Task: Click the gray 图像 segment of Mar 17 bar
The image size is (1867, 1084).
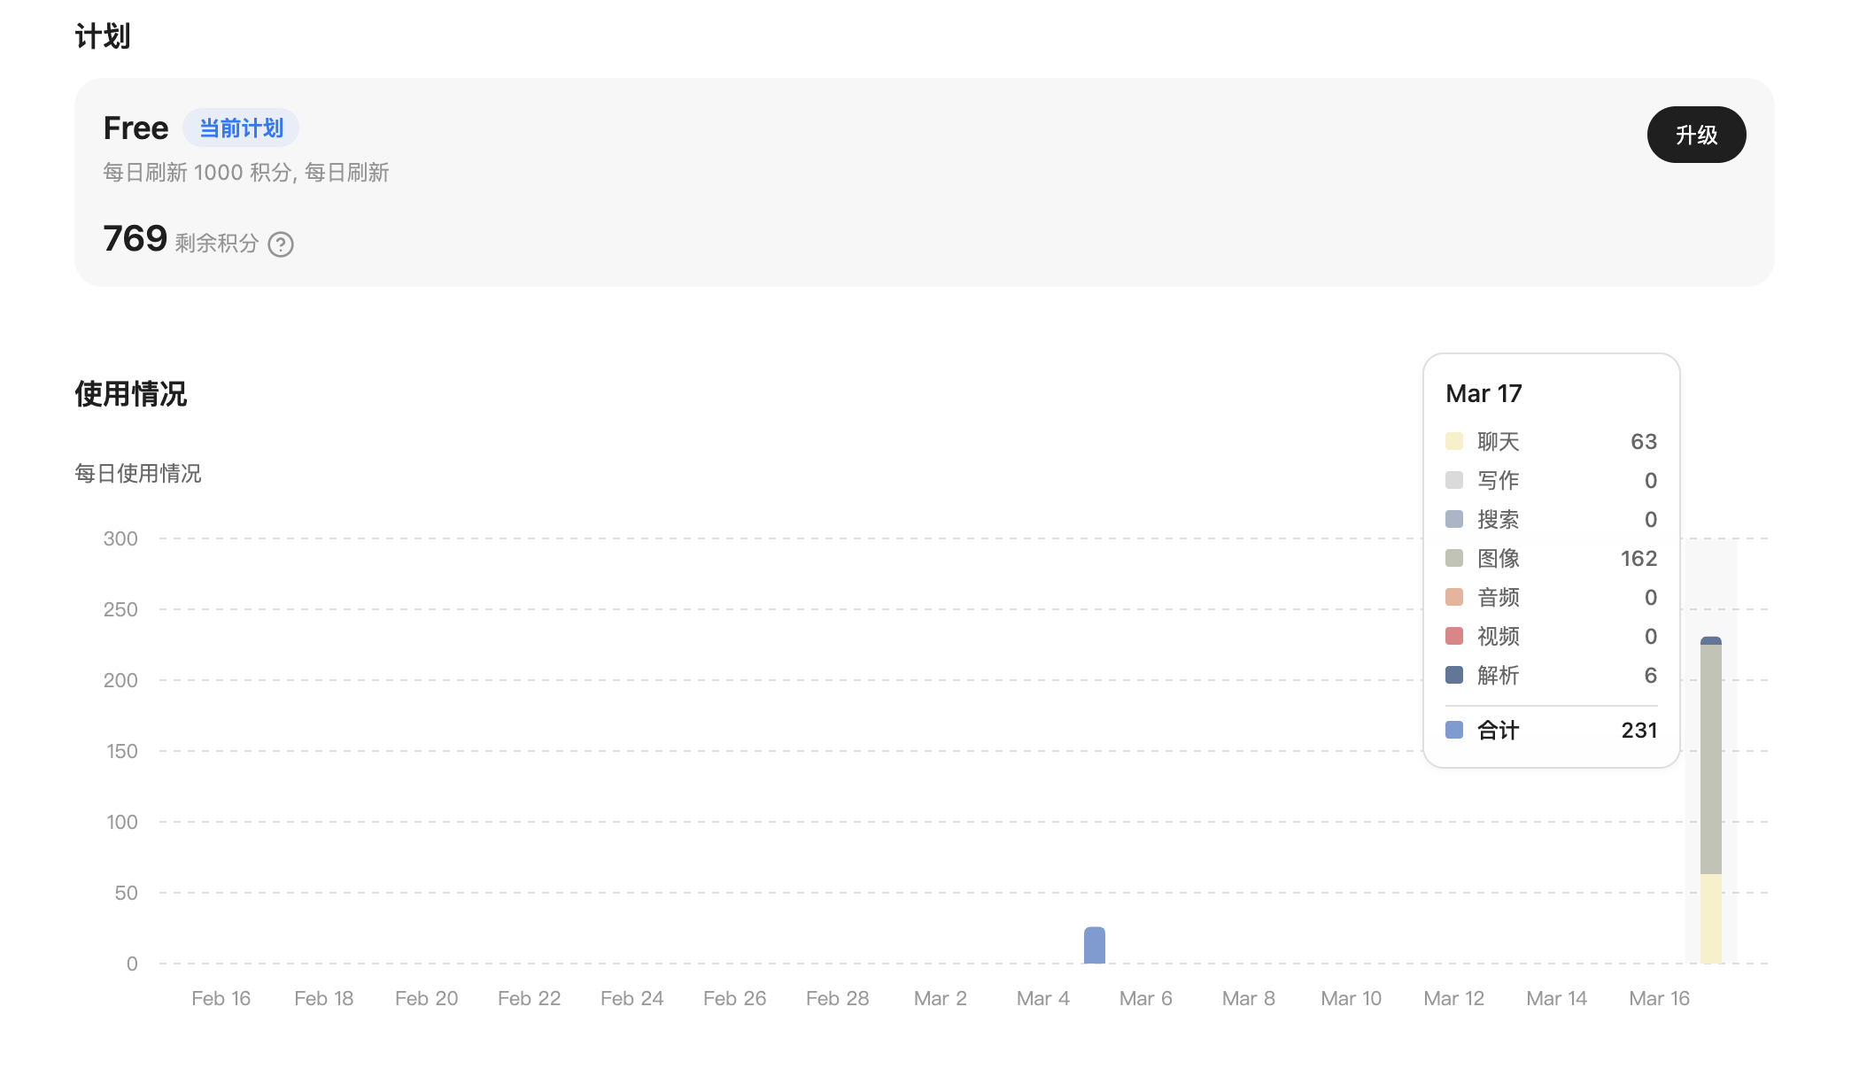Action: tap(1710, 758)
